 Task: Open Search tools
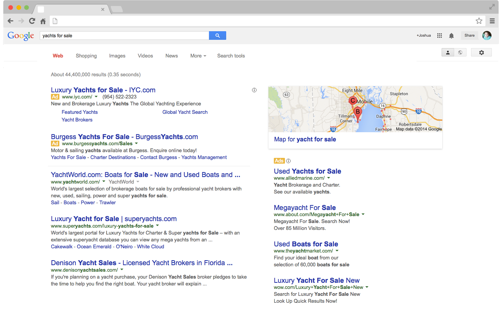coord(231,56)
